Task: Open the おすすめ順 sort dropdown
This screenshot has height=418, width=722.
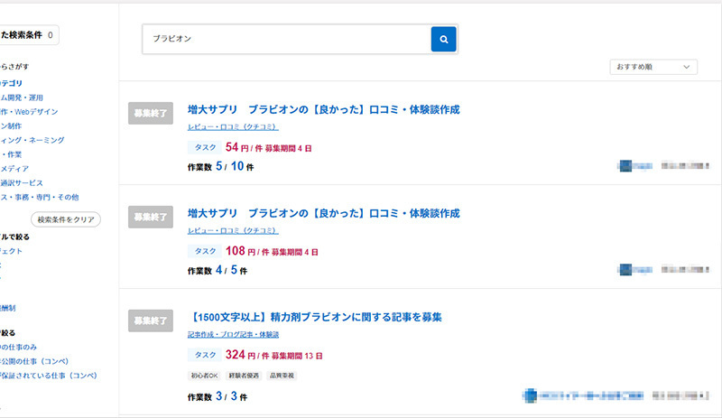Action: coord(653,67)
